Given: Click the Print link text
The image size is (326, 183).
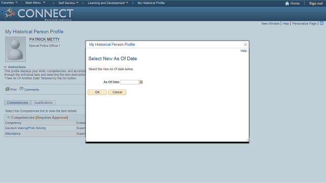Looking at the screenshot, I should pos(13,89).
